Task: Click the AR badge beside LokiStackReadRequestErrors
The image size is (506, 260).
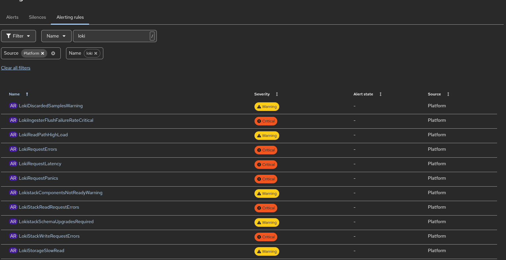Action: point(13,207)
